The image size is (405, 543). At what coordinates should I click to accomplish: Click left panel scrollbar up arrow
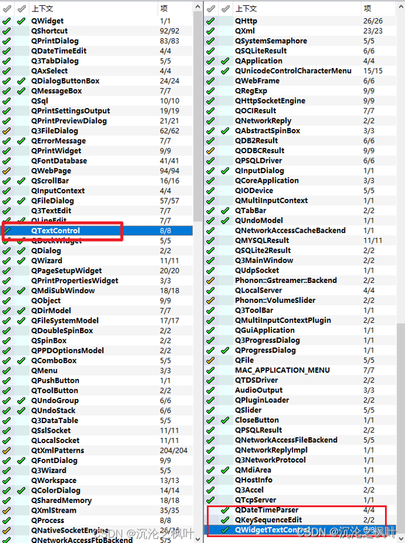(197, 6)
